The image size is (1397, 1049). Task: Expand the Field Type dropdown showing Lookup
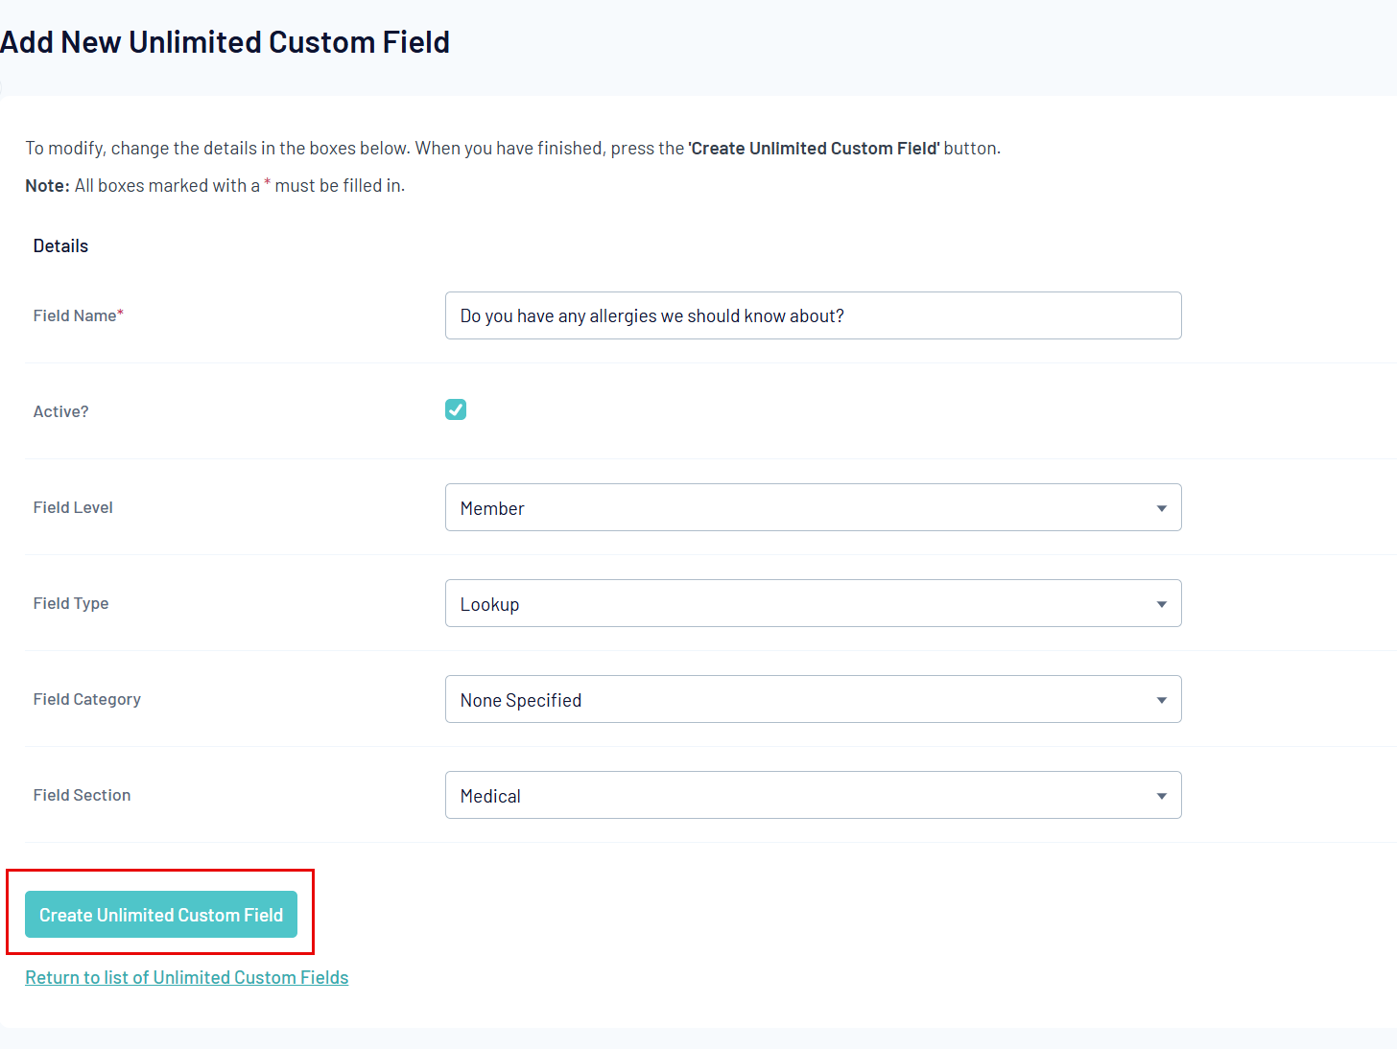(813, 603)
